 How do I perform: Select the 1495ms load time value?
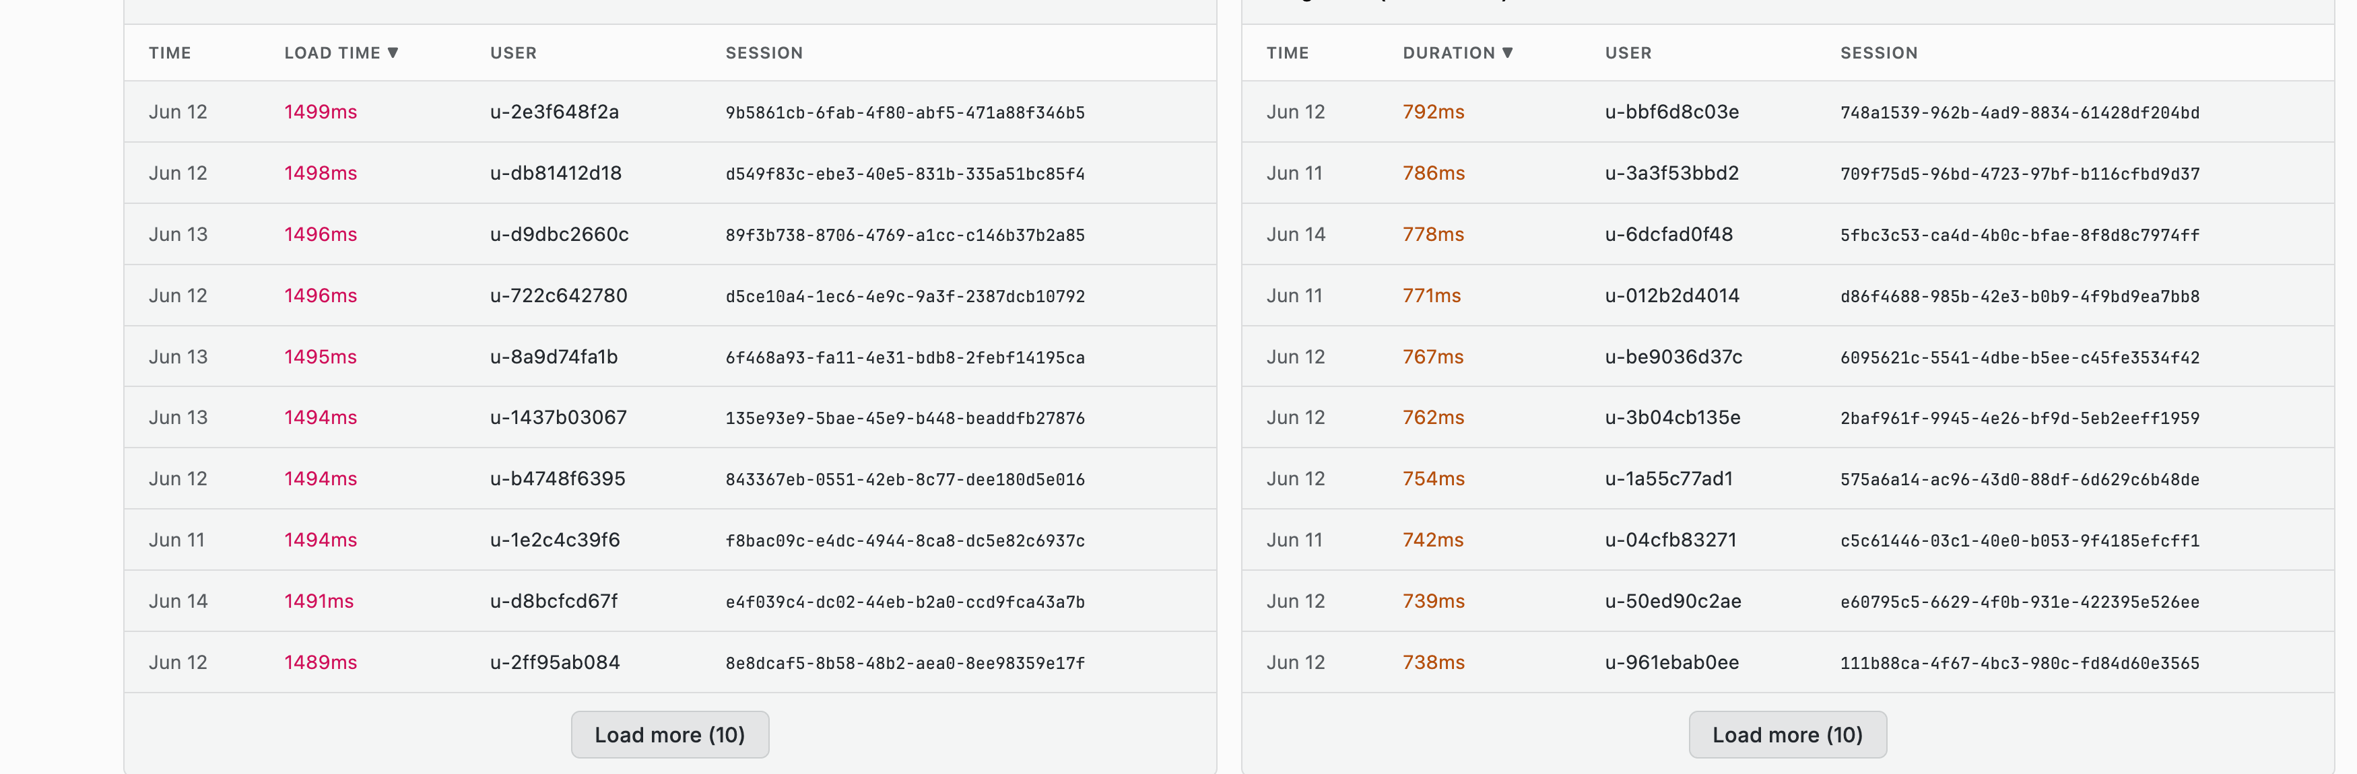tap(321, 357)
